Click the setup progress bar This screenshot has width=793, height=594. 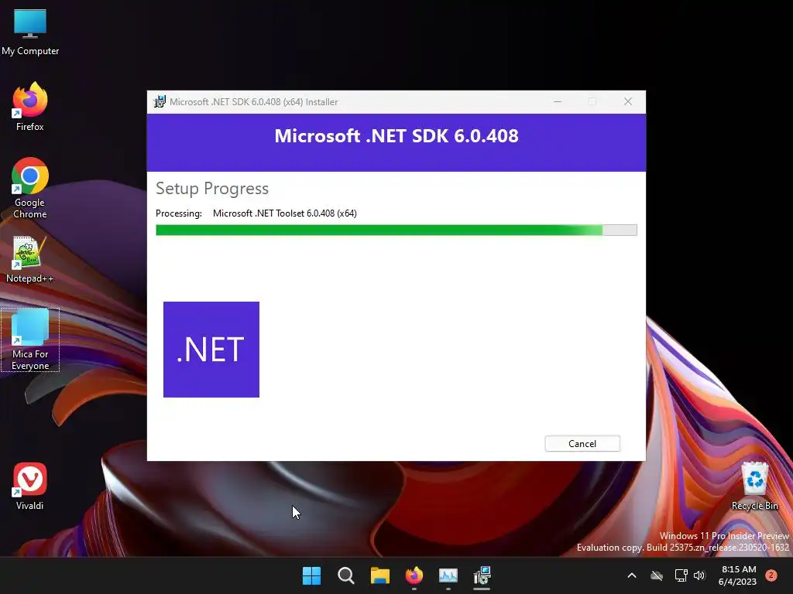396,230
